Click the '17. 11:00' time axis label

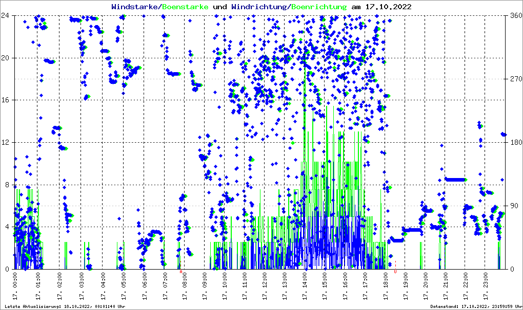click(245, 286)
